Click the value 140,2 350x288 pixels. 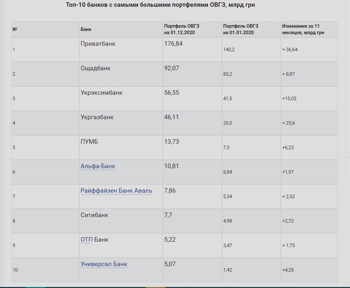pyautogui.click(x=229, y=50)
